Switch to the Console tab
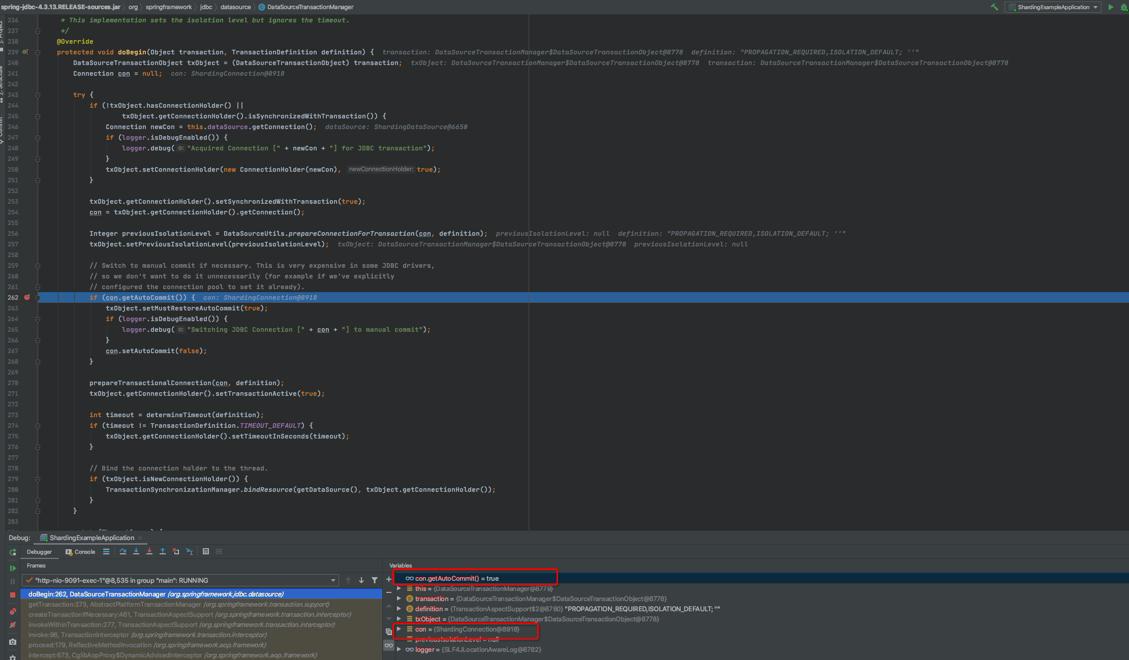 (80, 552)
